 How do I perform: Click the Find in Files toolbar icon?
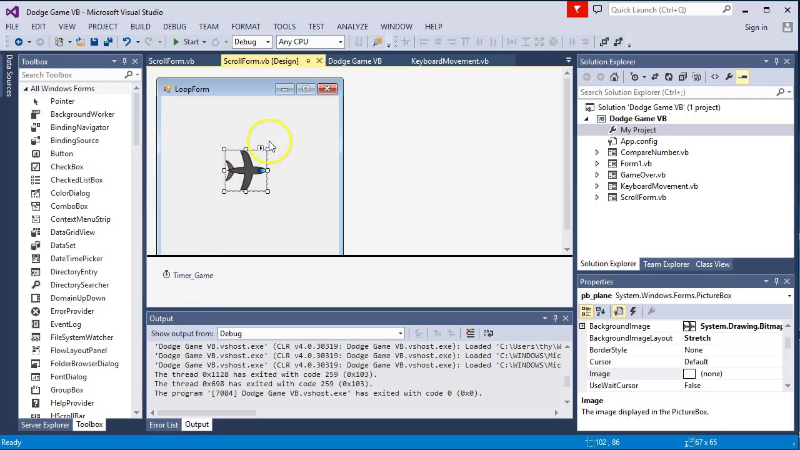pyautogui.click(x=377, y=42)
